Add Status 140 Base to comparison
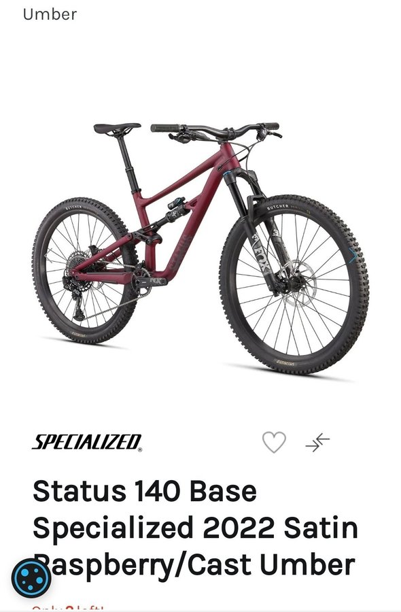This screenshot has width=401, height=612. point(317,442)
